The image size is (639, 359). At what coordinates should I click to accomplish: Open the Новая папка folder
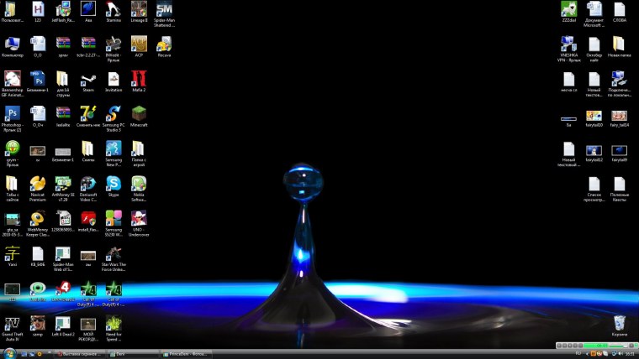pyautogui.click(x=619, y=44)
